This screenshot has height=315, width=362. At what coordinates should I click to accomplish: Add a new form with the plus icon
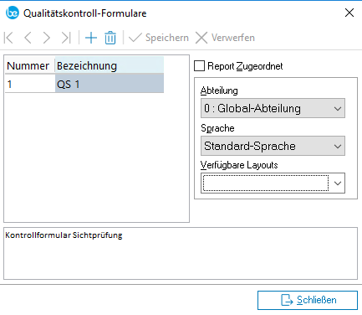pos(91,38)
